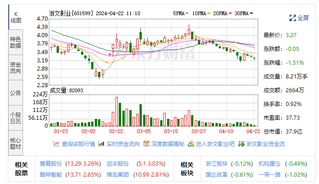Click the 03-05 date marker on the axis

click(x=144, y=131)
